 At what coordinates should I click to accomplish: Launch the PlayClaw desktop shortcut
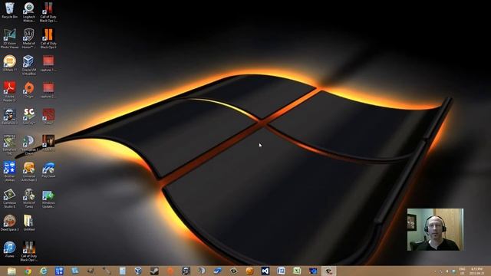[x=48, y=169]
